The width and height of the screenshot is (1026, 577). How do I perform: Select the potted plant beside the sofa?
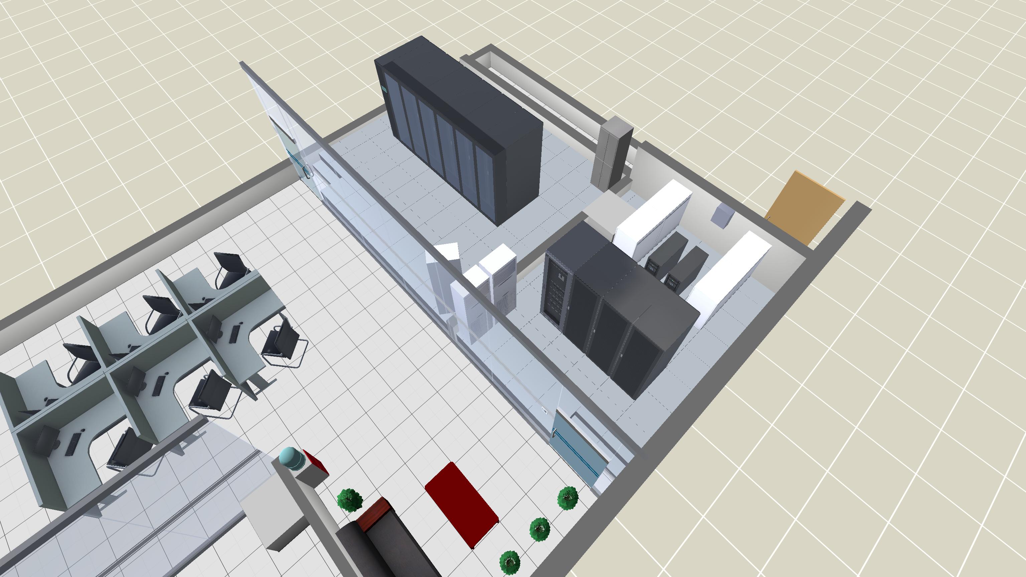pyautogui.click(x=350, y=500)
